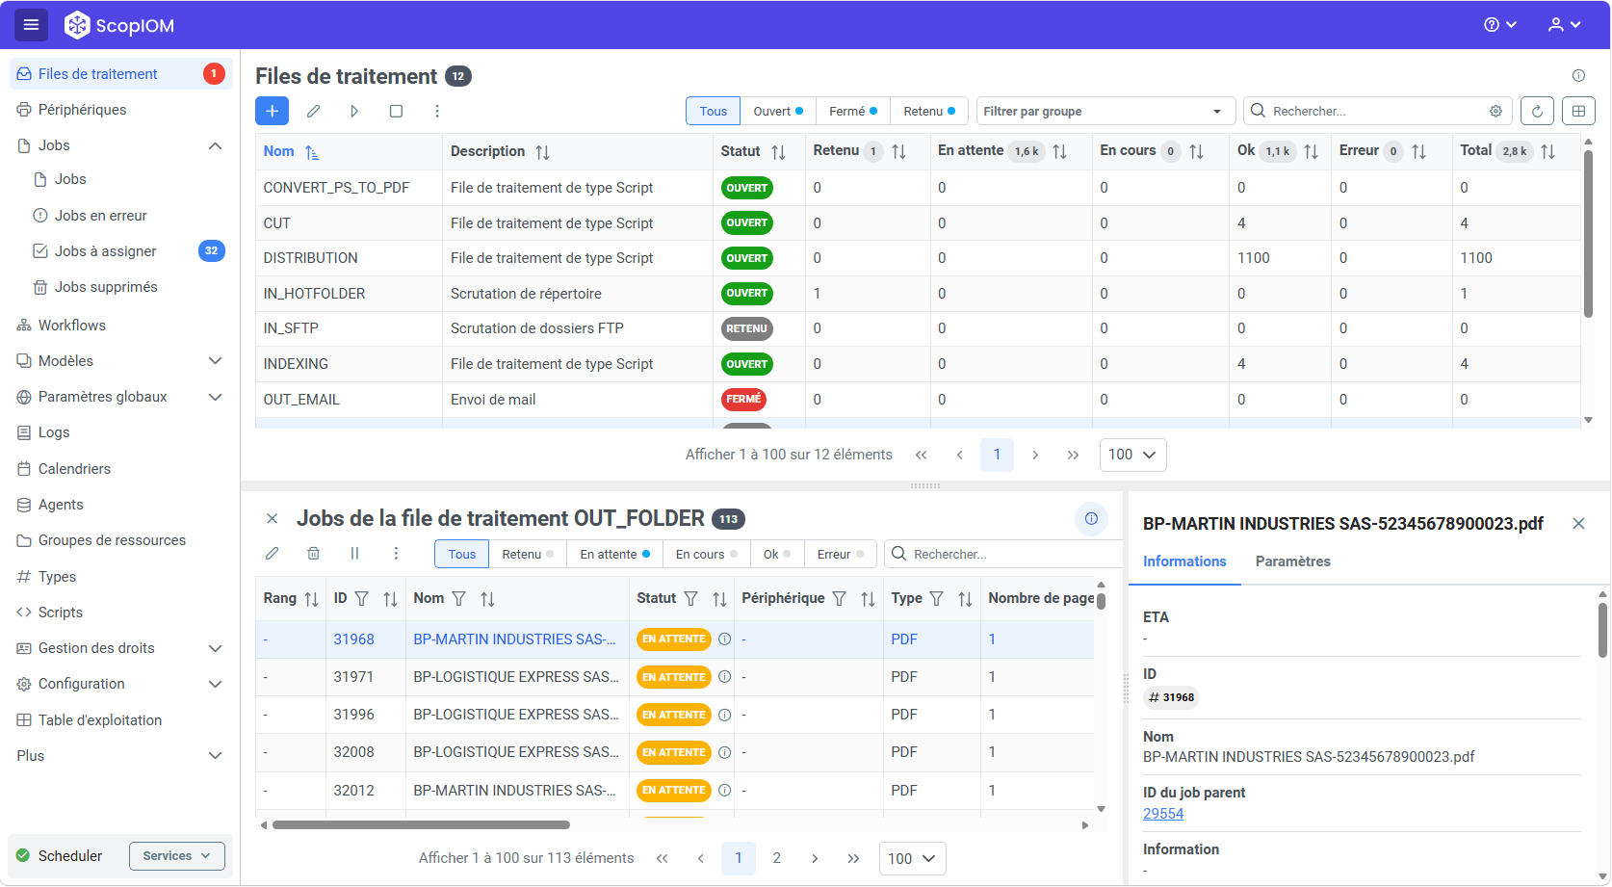
Task: Delete the selected job with the trash icon
Action: click(313, 554)
